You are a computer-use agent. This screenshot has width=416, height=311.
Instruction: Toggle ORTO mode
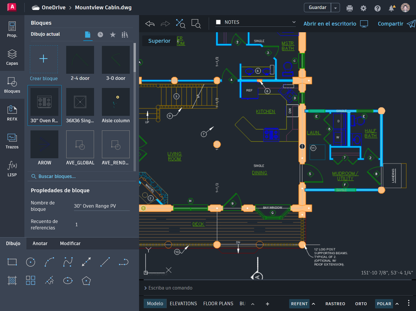361,304
